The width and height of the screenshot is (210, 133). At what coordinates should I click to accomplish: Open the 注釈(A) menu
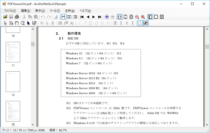pyautogui.click(x=70, y=11)
